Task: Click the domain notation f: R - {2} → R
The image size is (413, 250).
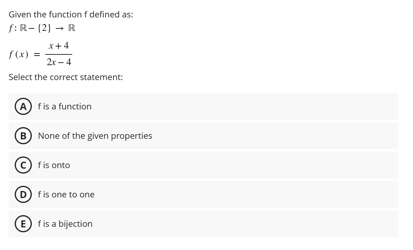Action: 41,28
